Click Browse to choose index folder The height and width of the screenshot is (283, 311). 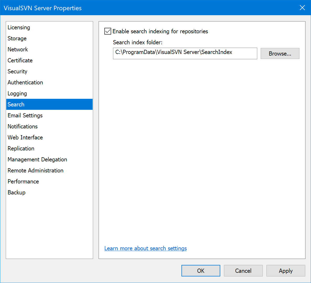tap(280, 53)
